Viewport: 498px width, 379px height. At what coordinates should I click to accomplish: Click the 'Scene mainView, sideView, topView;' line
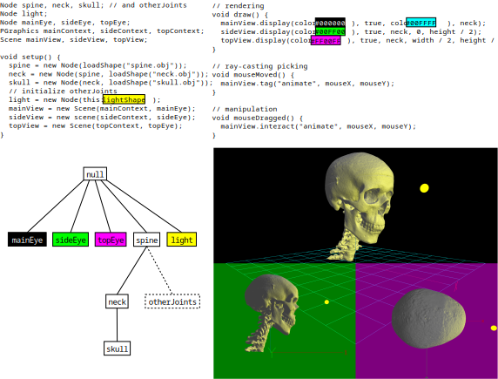[74, 40]
